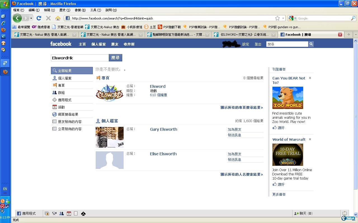Open the 書籤 (Bookmarks) menu

tap(80, 10)
